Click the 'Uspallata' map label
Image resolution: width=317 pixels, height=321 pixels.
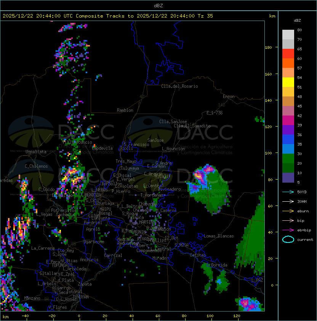click(x=36, y=152)
